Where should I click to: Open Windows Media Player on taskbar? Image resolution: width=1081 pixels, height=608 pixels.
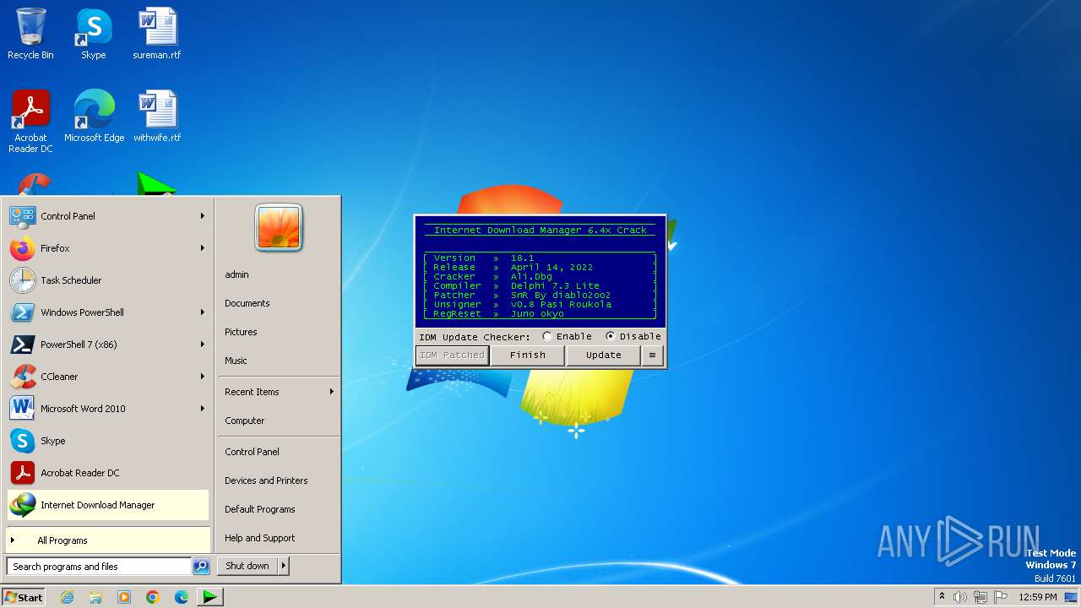(x=124, y=597)
